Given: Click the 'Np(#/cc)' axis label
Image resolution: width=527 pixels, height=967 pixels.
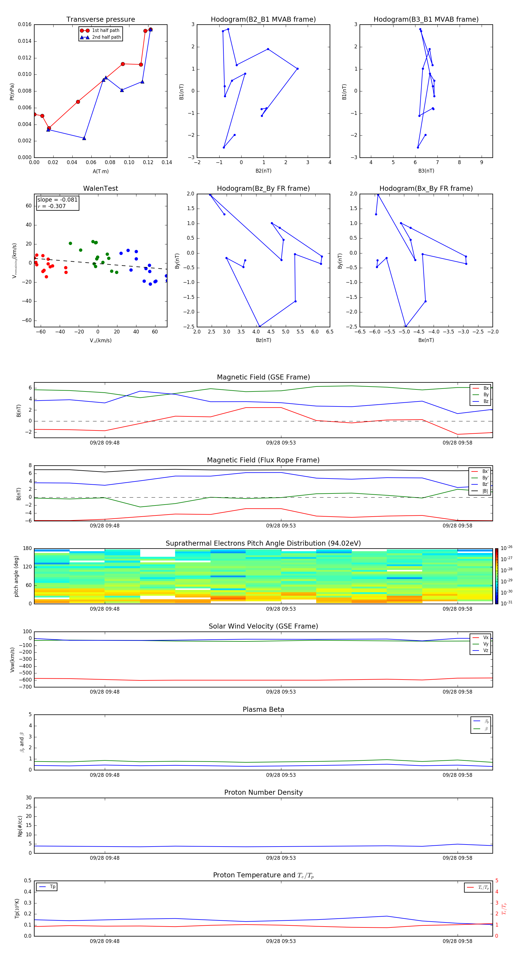Looking at the screenshot, I should [x=20, y=825].
